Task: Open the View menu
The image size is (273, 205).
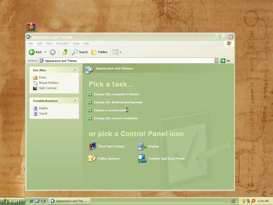Action: pos(49,44)
